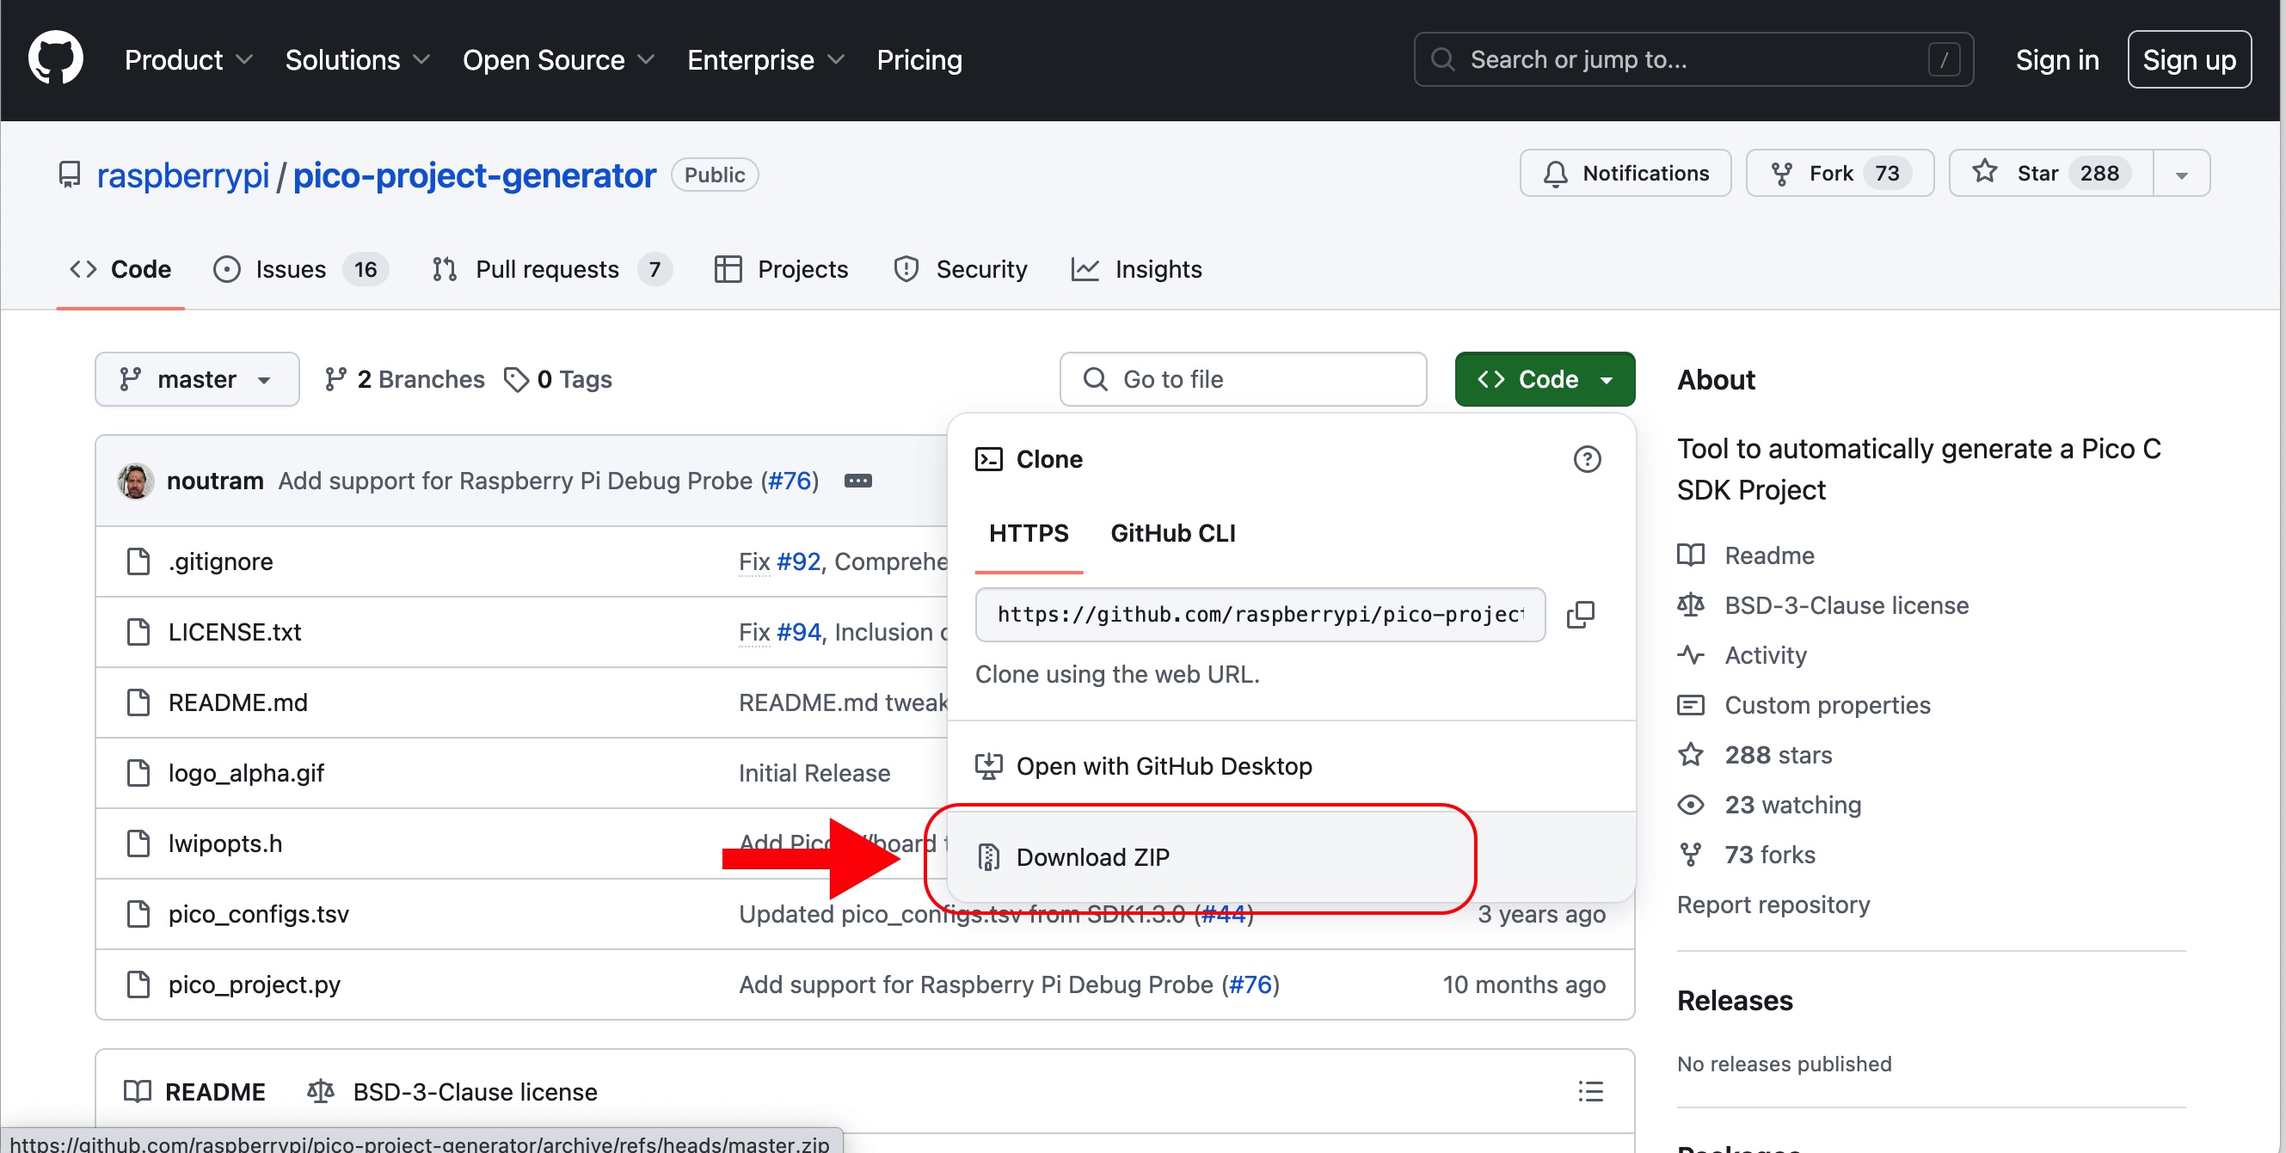
Task: Copy the HTTPS clone URL
Action: click(1581, 614)
